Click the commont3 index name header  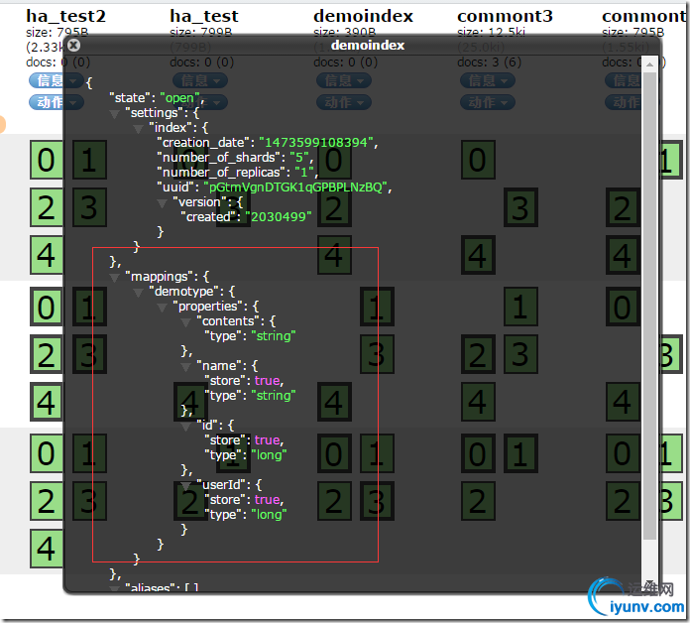click(505, 16)
